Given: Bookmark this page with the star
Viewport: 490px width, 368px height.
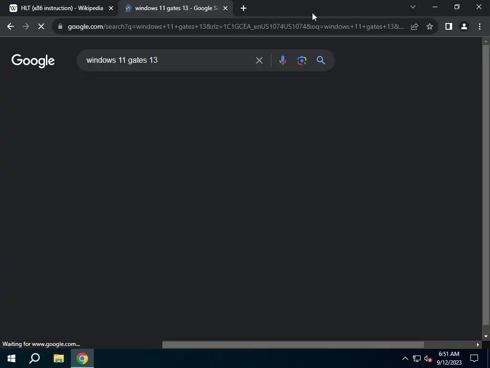Looking at the screenshot, I should [x=430, y=27].
